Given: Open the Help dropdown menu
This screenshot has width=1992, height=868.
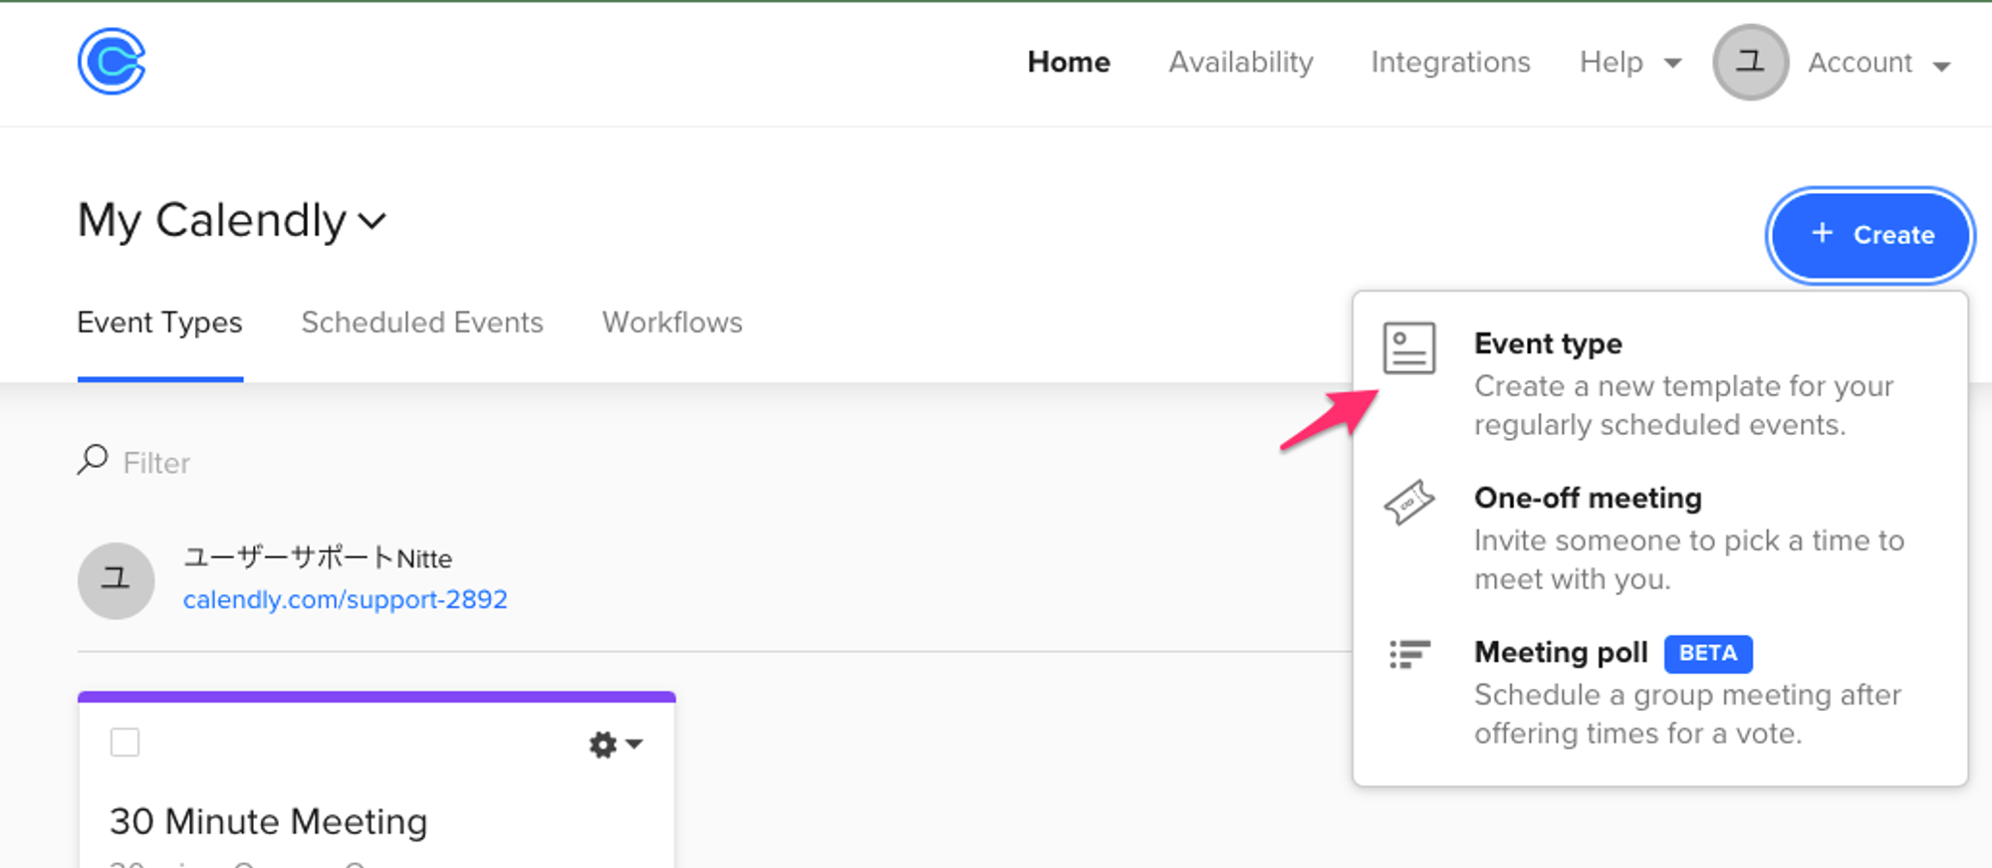Looking at the screenshot, I should tap(1630, 63).
